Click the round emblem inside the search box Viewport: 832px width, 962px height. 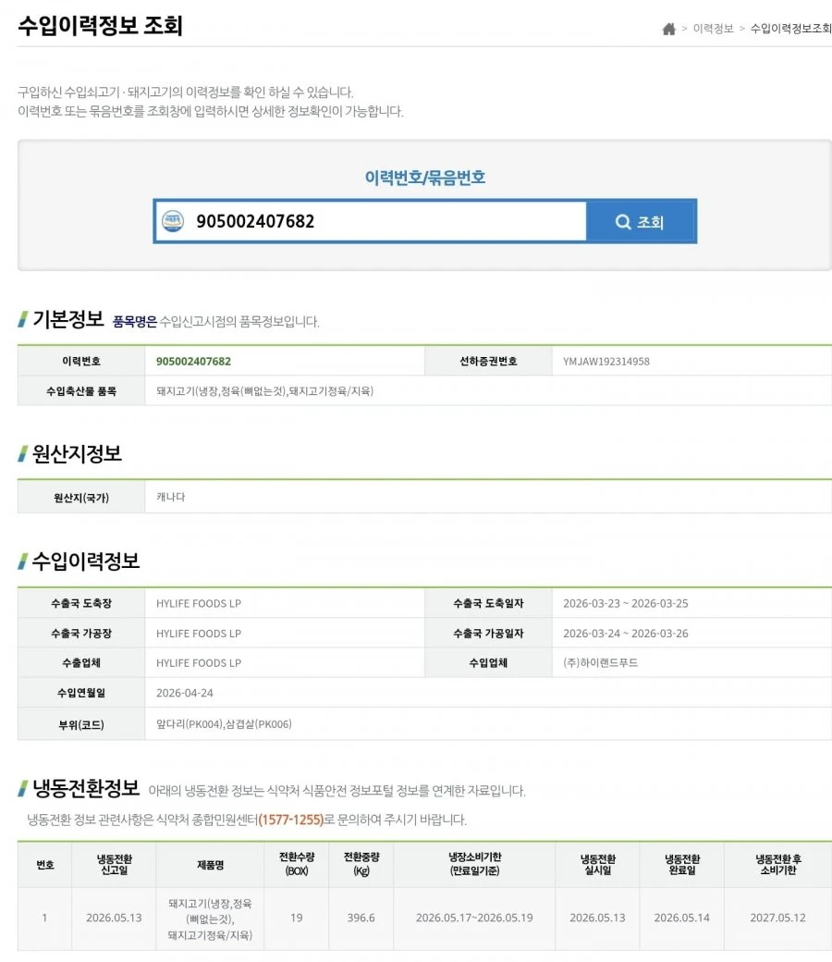click(172, 221)
